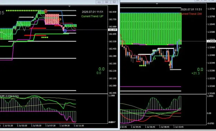Select the blue circle marker near 162.649 price
The height and width of the screenshot is (131, 216).
[65, 31]
